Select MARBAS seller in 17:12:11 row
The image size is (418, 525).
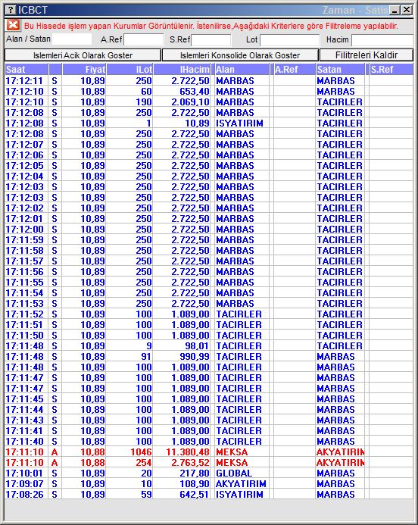pos(340,81)
